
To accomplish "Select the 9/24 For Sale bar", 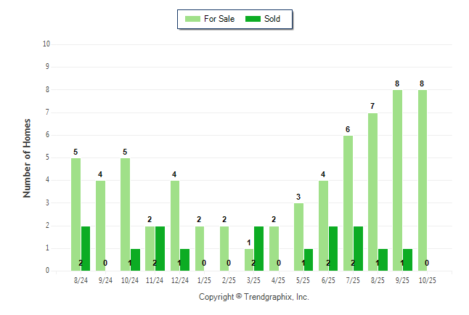I will tap(100, 226).
